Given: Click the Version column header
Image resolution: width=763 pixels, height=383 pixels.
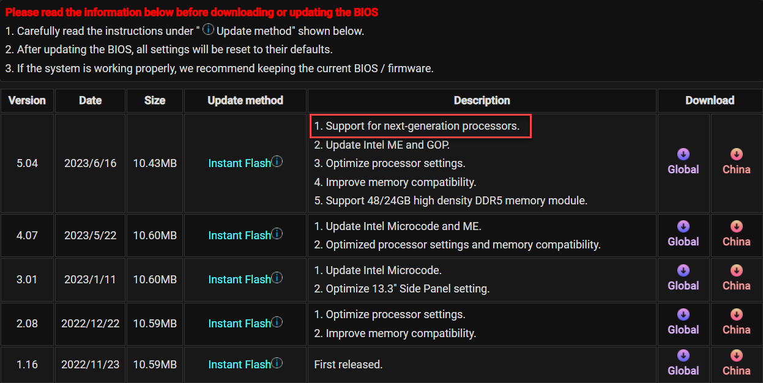Looking at the screenshot, I should [27, 100].
